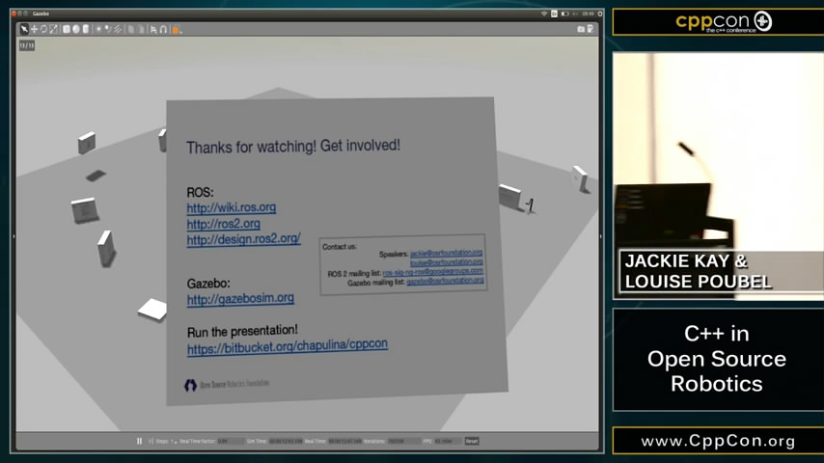Click the Copy toolbar icon
The height and width of the screenshot is (463, 824).
[131, 30]
